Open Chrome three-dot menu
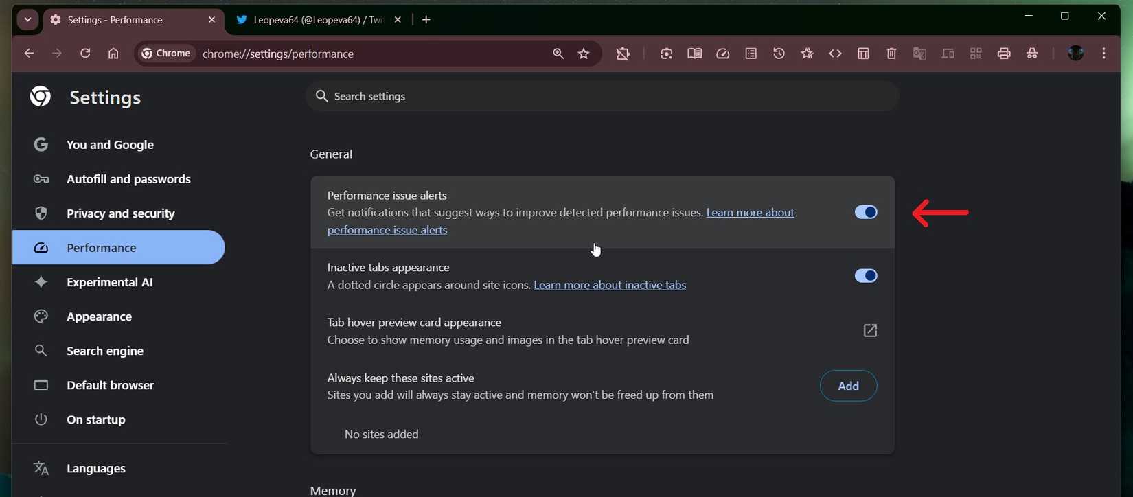The width and height of the screenshot is (1133, 497). [x=1103, y=54]
